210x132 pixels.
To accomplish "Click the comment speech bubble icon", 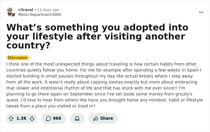I will (48, 119).
